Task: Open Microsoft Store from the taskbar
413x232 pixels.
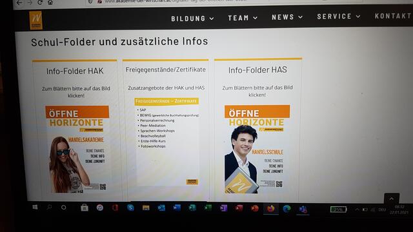Action: [x=85, y=208]
